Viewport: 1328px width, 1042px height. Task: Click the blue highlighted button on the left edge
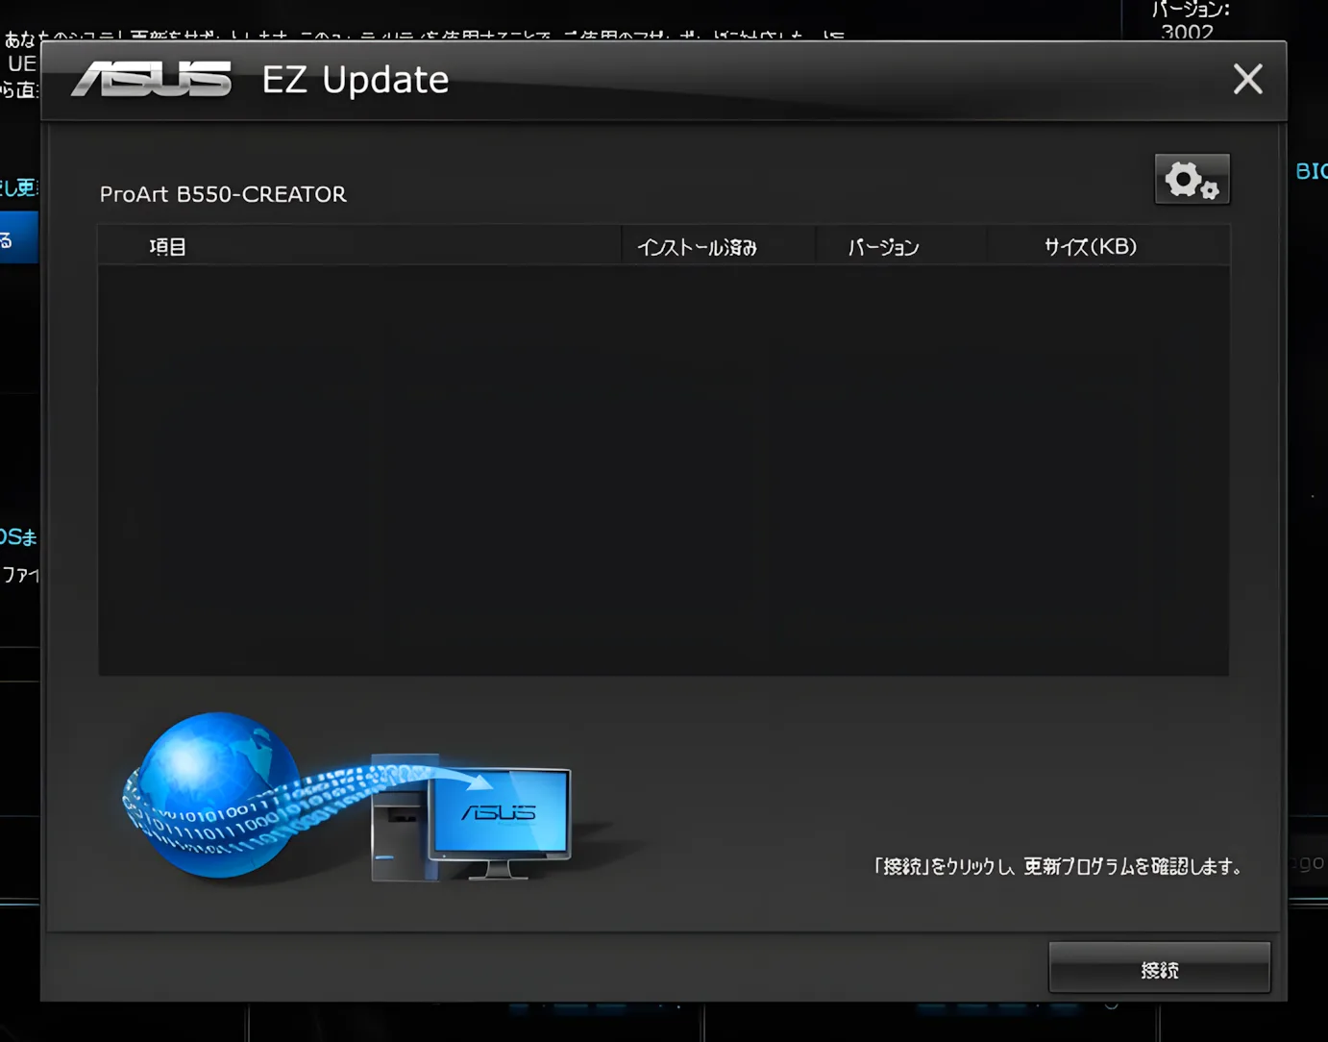18,236
